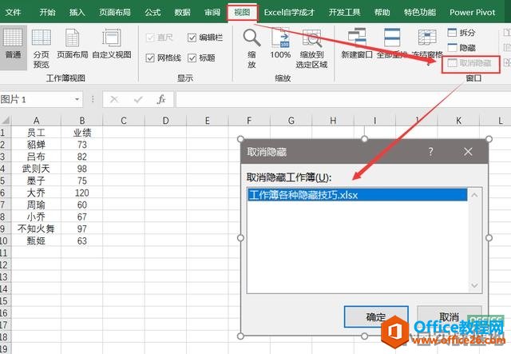Click the name box showing 图片 1
The height and width of the screenshot is (354, 511).
click(x=36, y=99)
